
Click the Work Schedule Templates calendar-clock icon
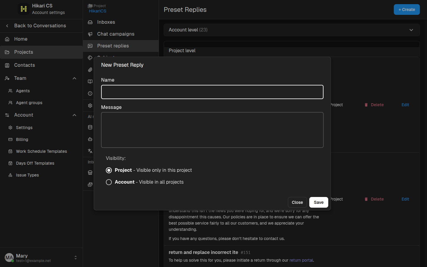(10, 151)
